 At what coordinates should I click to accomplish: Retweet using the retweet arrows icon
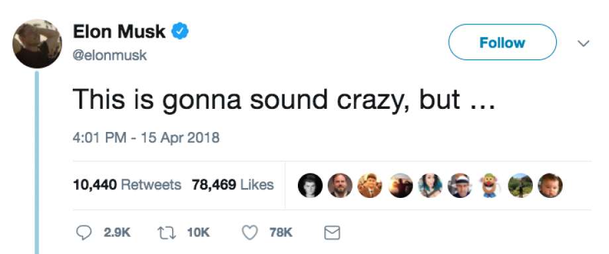tap(167, 233)
